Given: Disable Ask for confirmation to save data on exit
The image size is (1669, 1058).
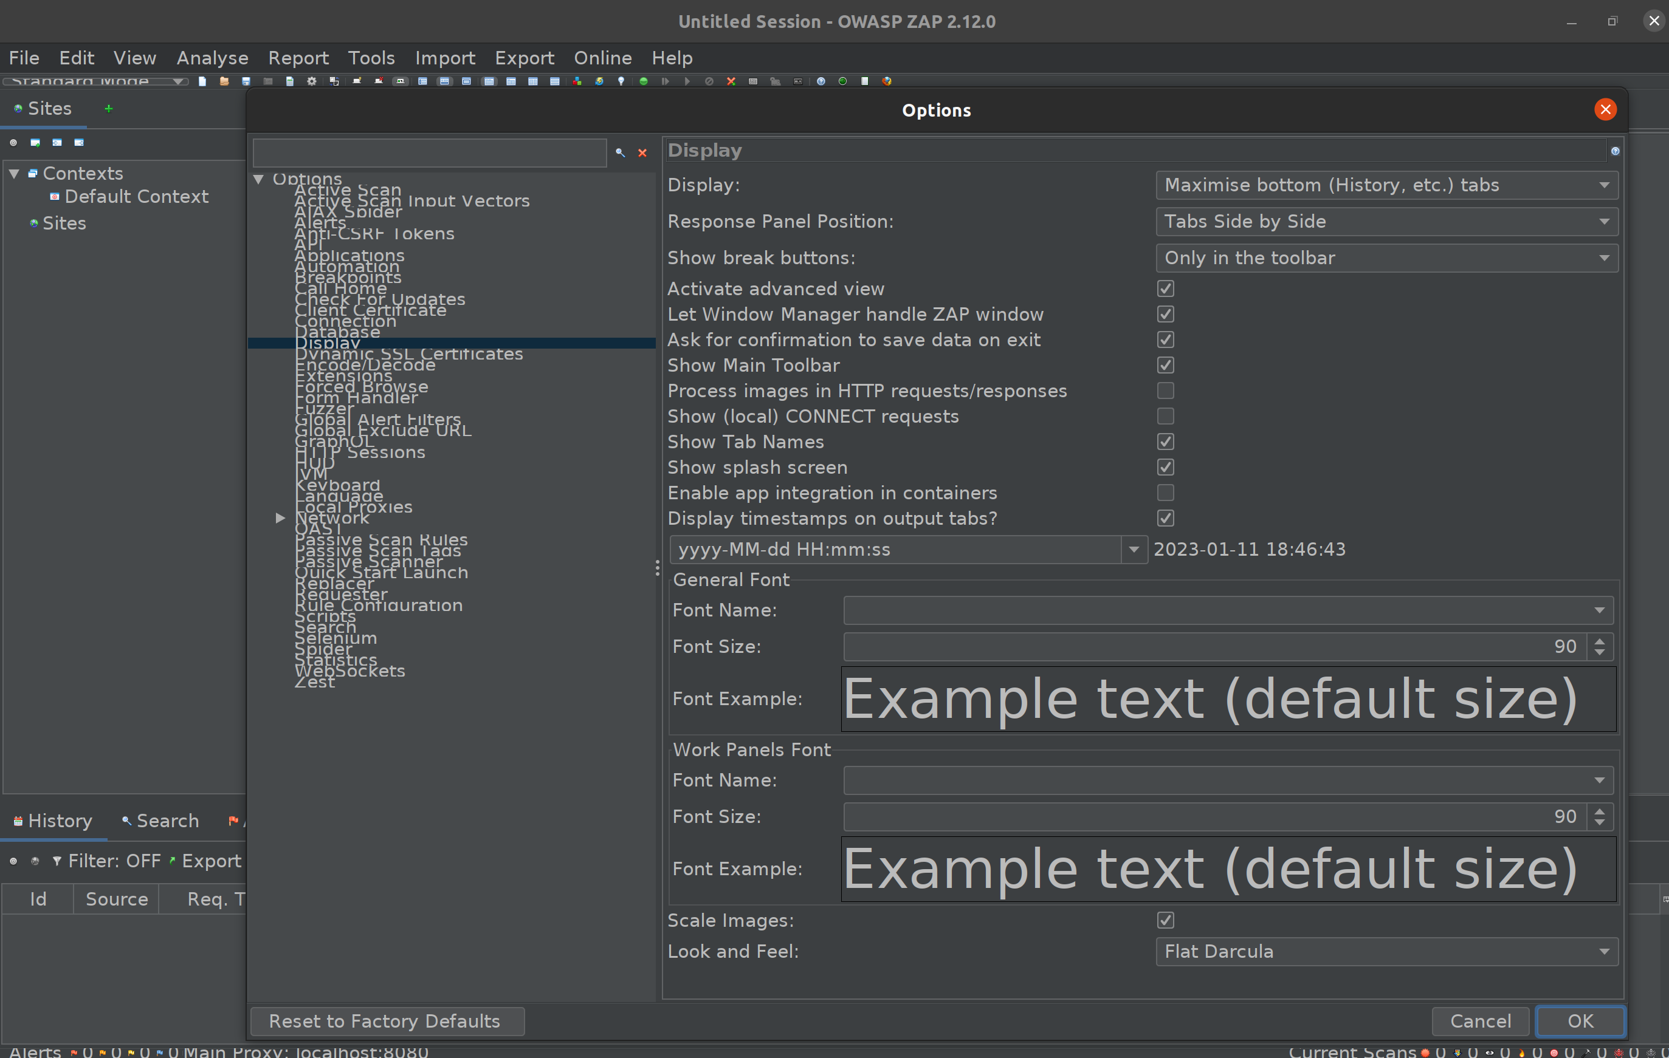Looking at the screenshot, I should point(1166,340).
